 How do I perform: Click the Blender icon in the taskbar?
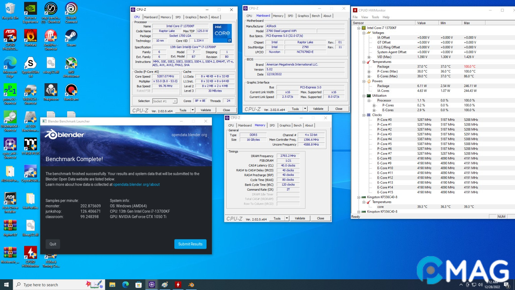tap(191, 285)
